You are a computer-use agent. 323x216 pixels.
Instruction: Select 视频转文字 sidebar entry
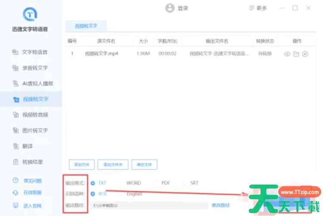click(x=31, y=99)
